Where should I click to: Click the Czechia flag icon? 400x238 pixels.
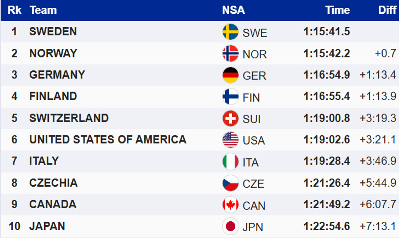230,183
